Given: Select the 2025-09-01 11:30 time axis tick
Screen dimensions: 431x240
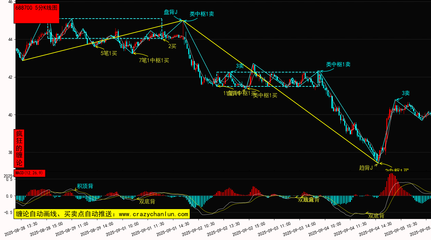Looking at the screenshot, I should pyautogui.click(x=147, y=229).
